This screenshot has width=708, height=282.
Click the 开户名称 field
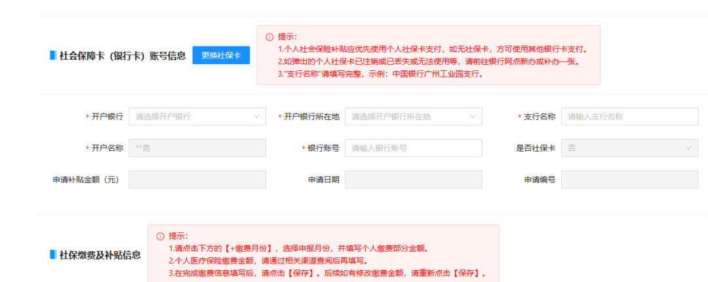pyautogui.click(x=197, y=148)
